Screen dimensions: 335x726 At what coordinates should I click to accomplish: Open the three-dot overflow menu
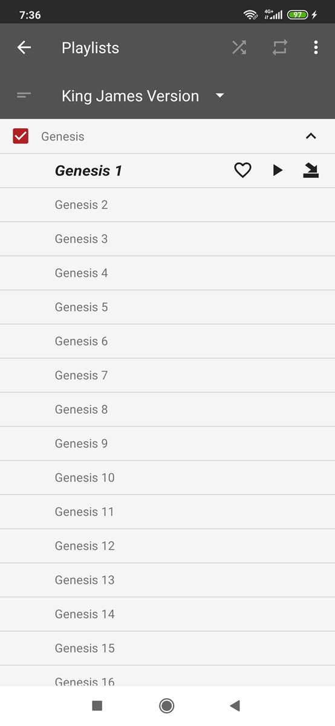(316, 48)
